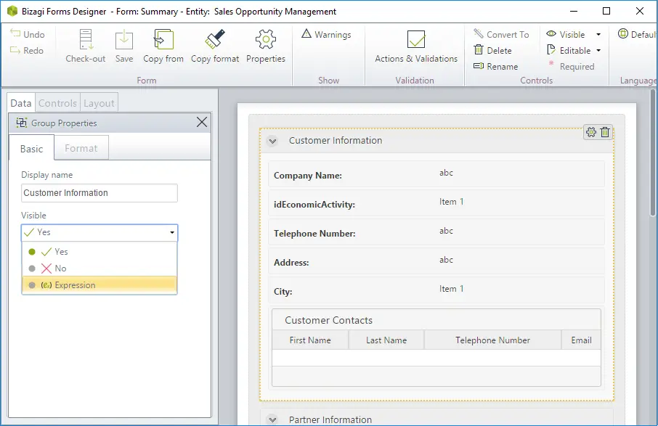Click the Display name input field
658x426 pixels.
(x=99, y=193)
